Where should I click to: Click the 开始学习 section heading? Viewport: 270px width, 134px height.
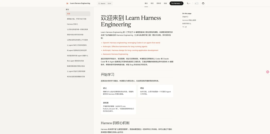[108, 75]
